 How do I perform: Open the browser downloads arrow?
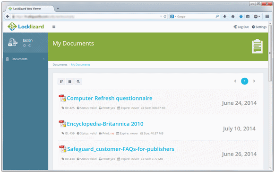(224, 17)
